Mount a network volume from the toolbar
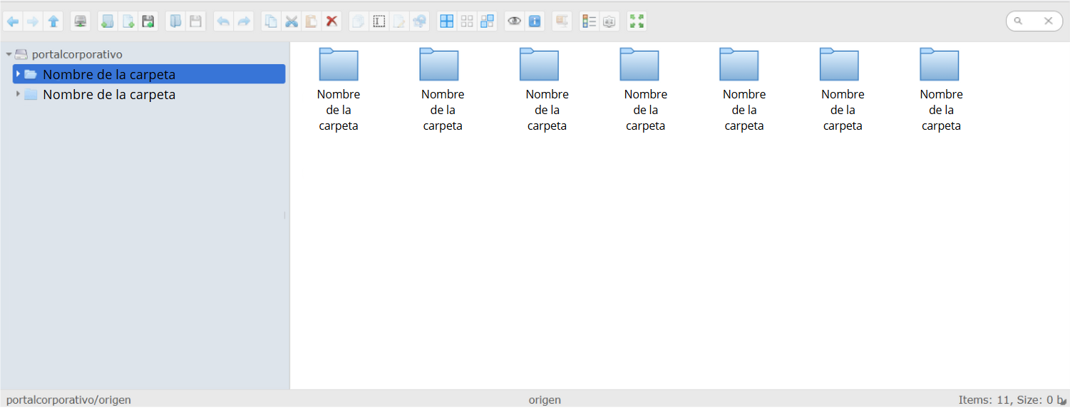 [x=81, y=21]
